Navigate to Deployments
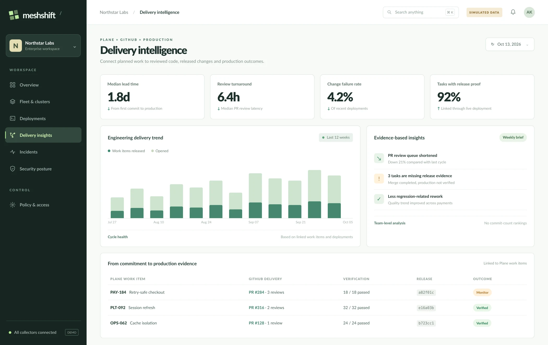The width and height of the screenshot is (548, 345). [43, 119]
